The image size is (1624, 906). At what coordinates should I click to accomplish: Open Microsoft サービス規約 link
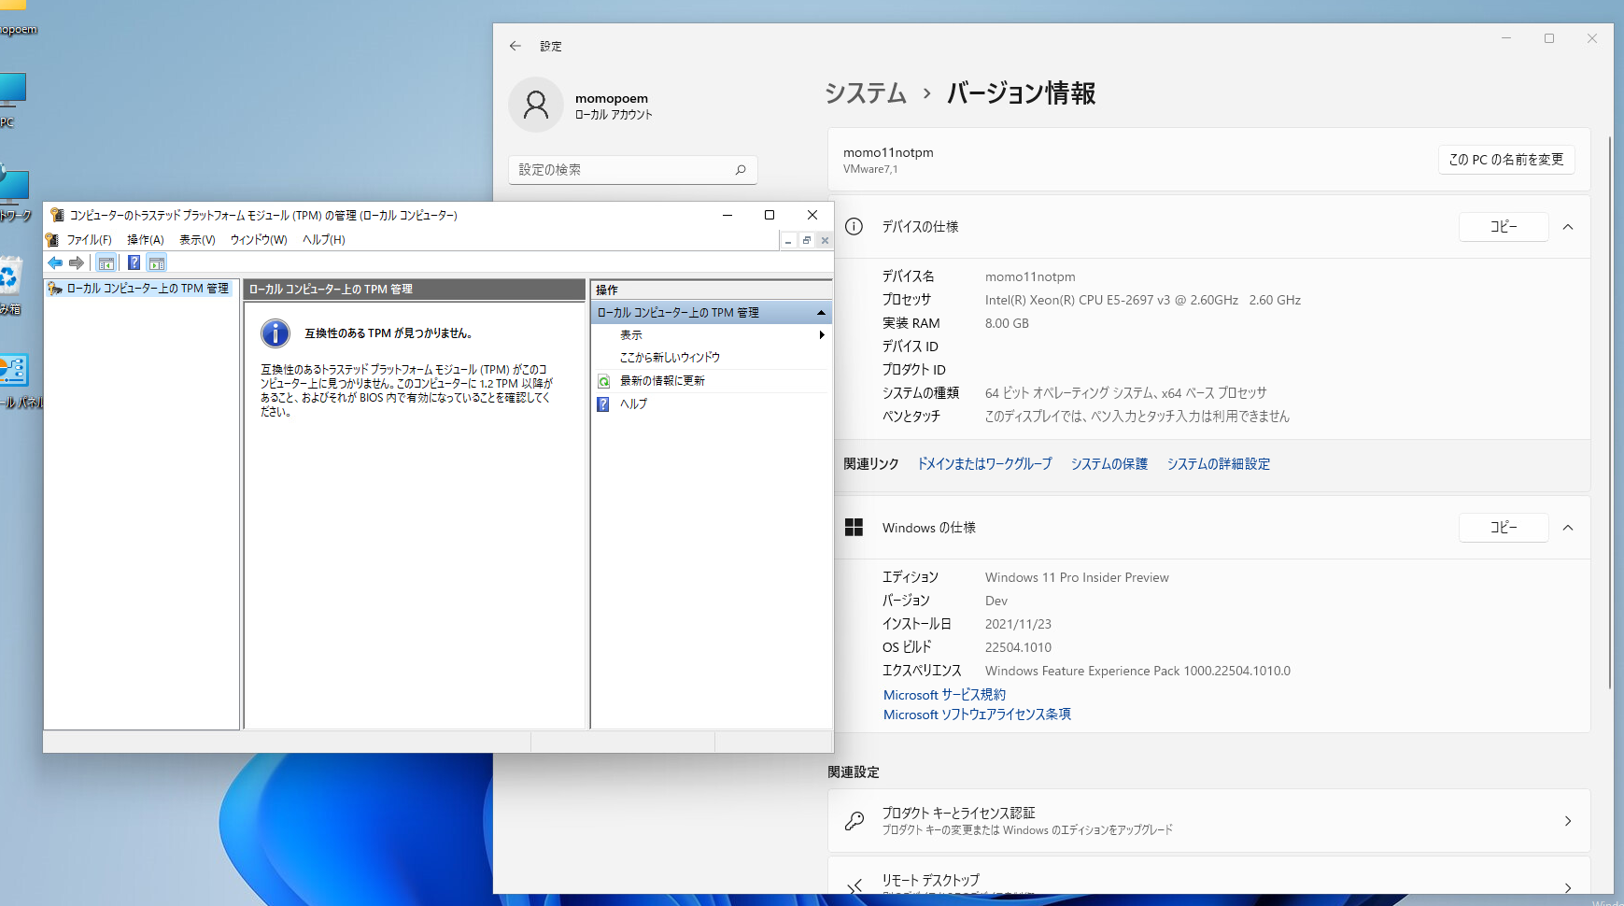click(944, 695)
